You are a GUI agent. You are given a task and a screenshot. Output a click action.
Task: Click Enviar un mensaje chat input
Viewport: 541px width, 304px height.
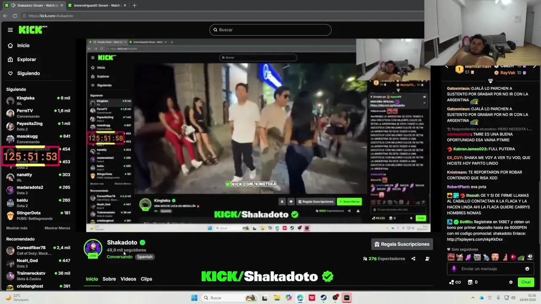[x=491, y=269]
